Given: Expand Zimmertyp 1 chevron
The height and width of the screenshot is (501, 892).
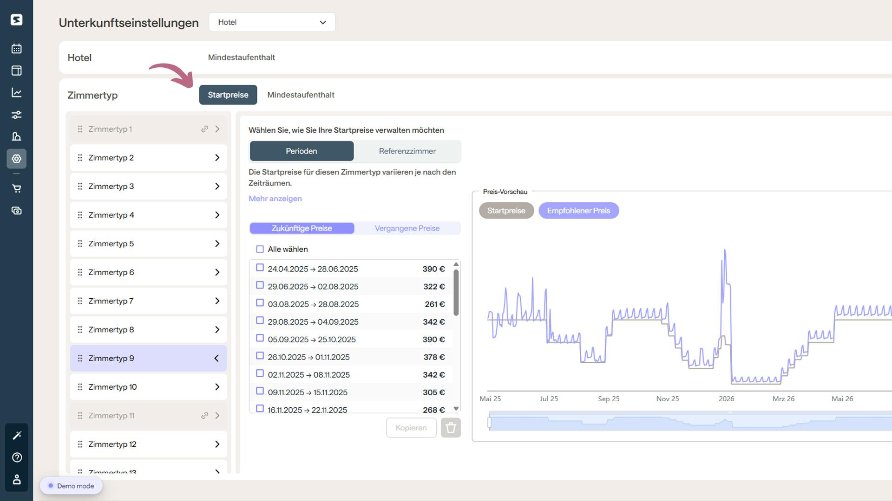Looking at the screenshot, I should [217, 129].
